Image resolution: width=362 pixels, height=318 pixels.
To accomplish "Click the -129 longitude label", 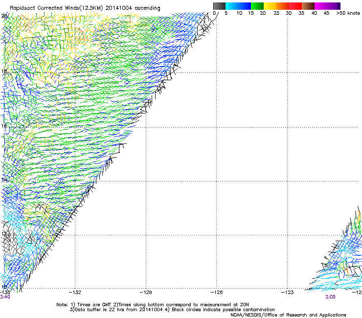I will (146, 293).
